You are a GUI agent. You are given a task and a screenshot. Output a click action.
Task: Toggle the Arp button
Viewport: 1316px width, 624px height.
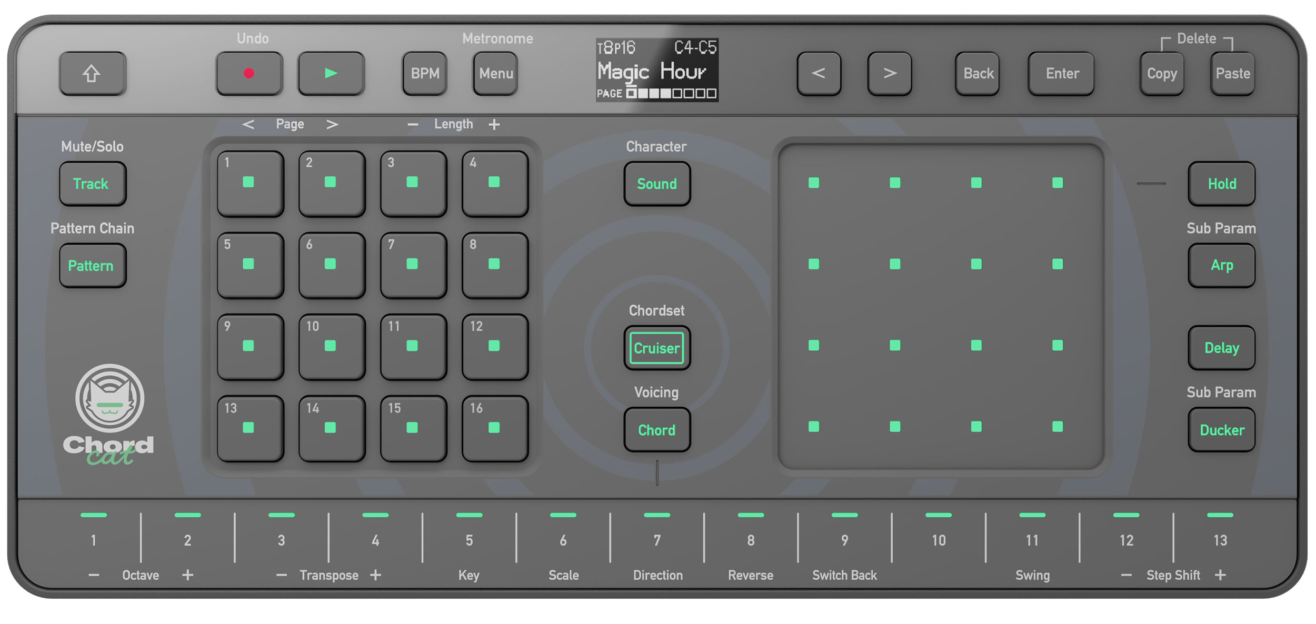pyautogui.click(x=1222, y=265)
